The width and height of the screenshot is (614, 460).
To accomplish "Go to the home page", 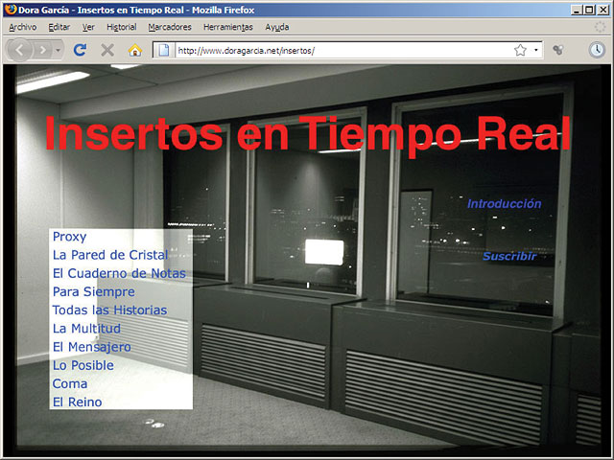I will 134,50.
